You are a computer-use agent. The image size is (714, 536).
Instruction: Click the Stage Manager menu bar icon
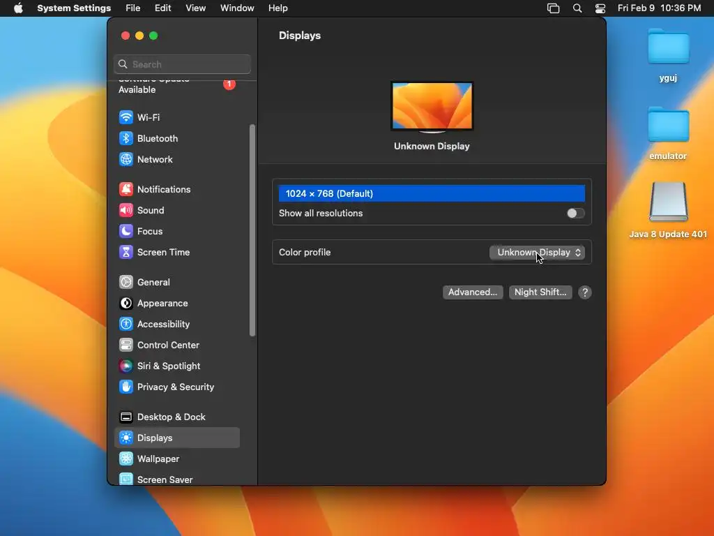pyautogui.click(x=553, y=8)
